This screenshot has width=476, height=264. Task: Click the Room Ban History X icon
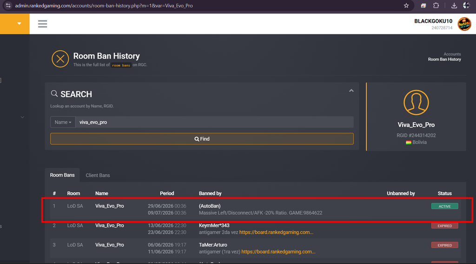click(60, 59)
